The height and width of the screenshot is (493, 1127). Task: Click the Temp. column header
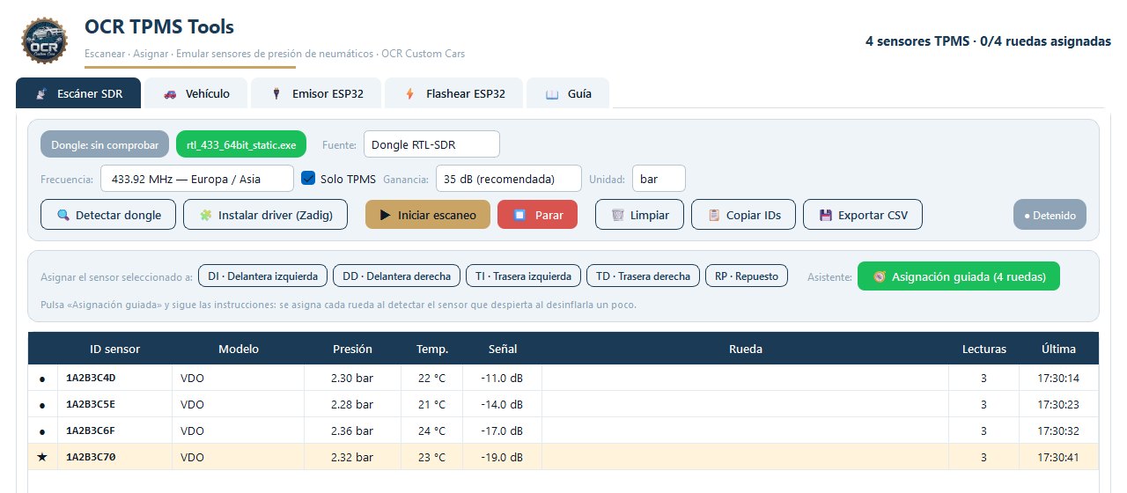click(x=432, y=350)
